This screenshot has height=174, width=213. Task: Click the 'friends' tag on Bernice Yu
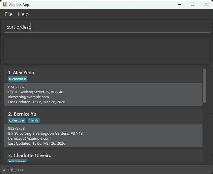(33, 121)
